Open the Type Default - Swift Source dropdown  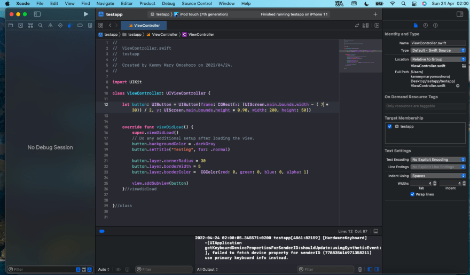[x=438, y=50]
